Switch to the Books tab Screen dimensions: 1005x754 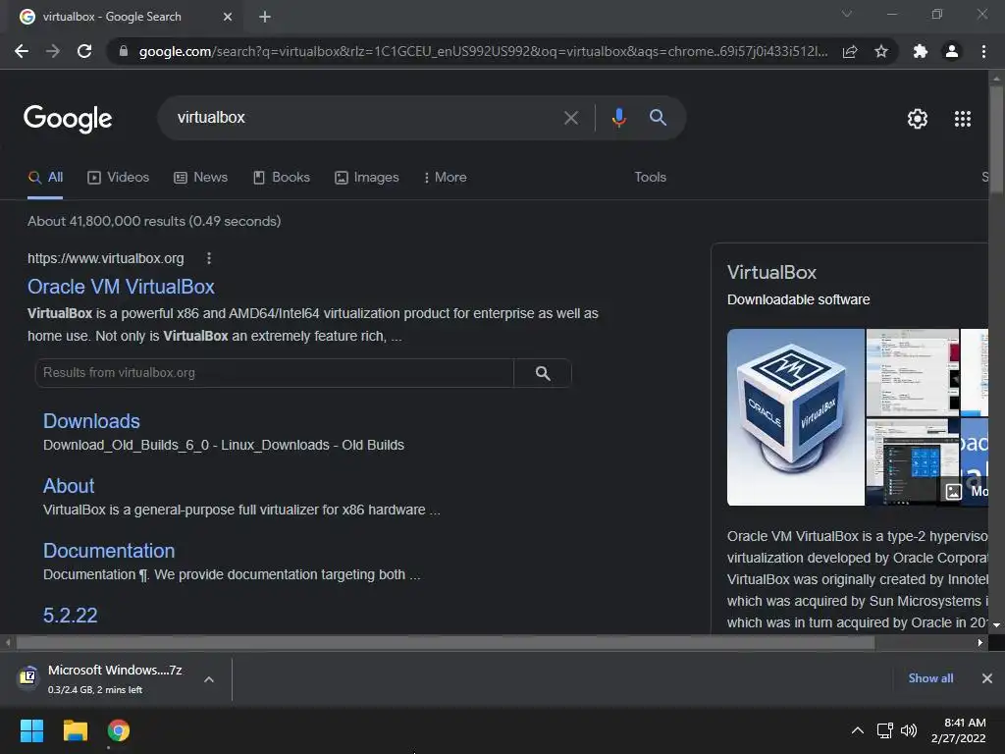(x=282, y=178)
